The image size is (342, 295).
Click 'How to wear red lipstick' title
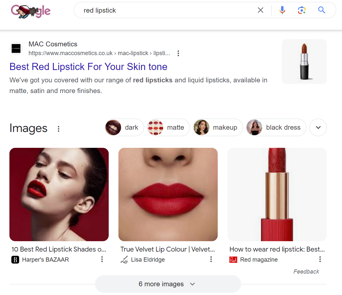click(x=277, y=249)
